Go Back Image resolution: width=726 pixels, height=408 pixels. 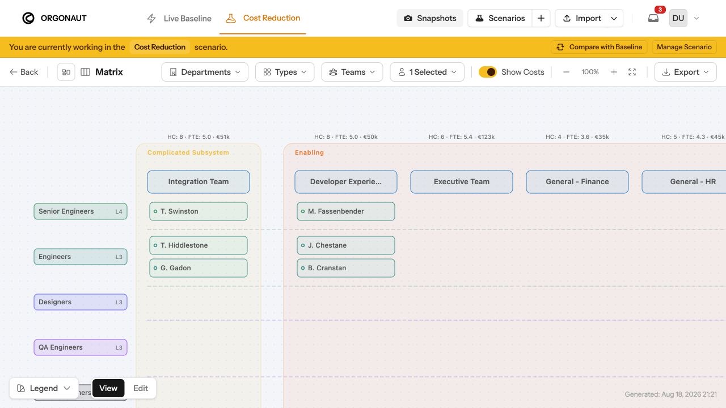24,72
